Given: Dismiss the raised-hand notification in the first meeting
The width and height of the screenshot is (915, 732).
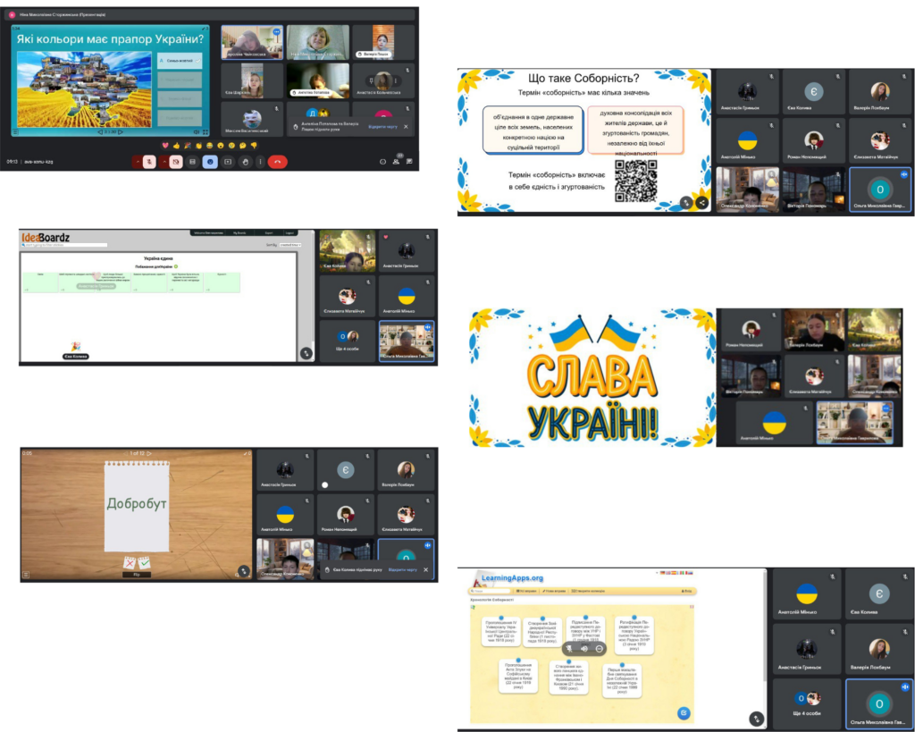Looking at the screenshot, I should click(x=407, y=127).
